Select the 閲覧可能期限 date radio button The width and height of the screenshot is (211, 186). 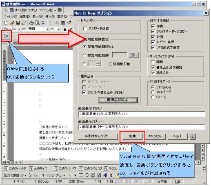coord(84,56)
